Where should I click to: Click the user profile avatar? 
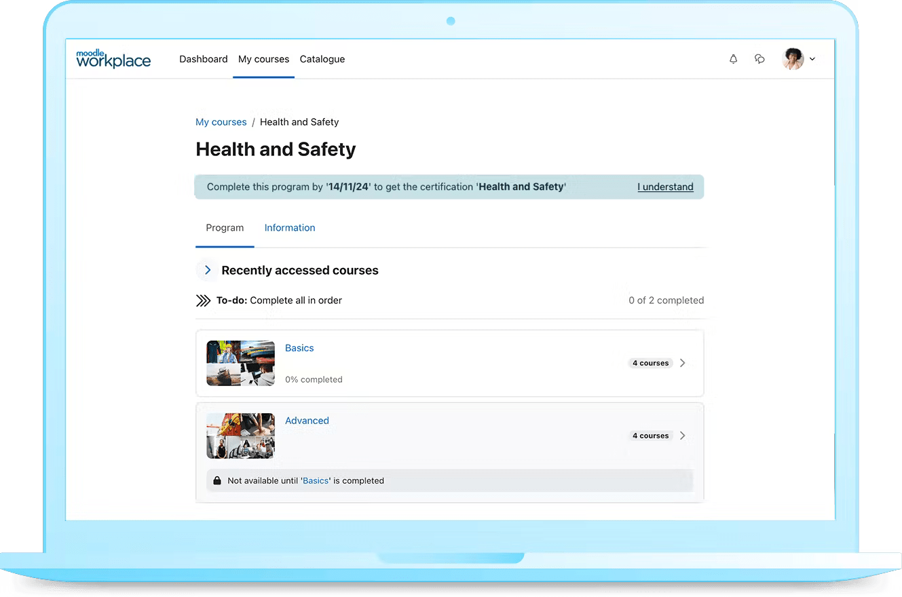click(793, 59)
